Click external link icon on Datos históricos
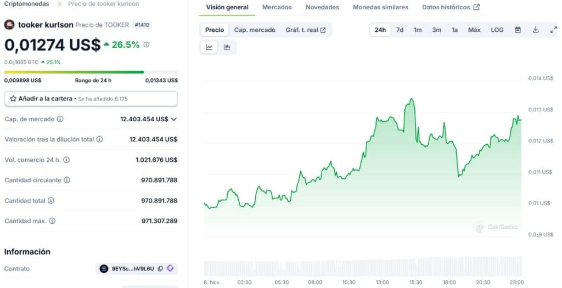The height and width of the screenshot is (288, 562). [476, 7]
